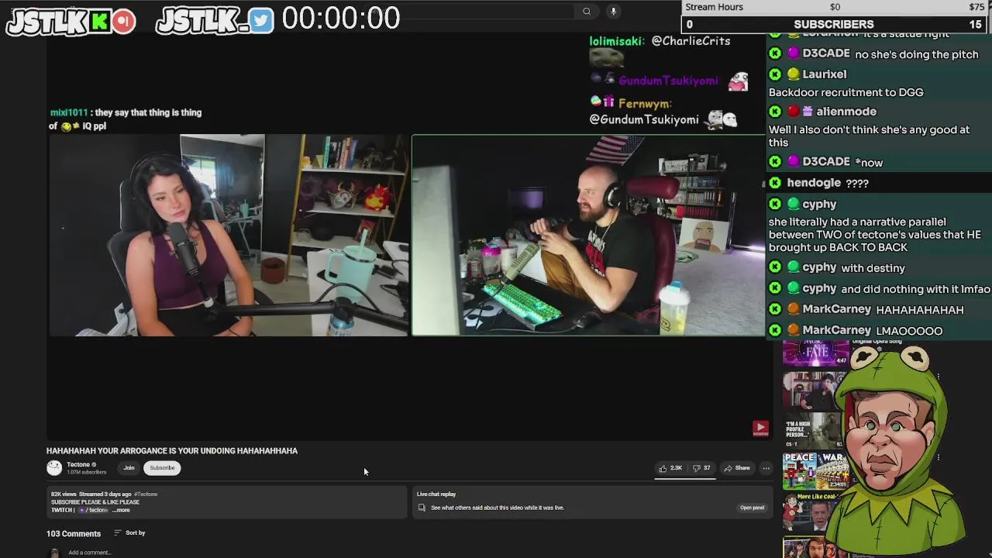Click the #Tectone hashtag link
Viewport: 992px width, 558px height.
[146, 494]
